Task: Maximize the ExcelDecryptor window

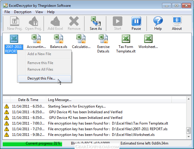Action: [x=176, y=6]
